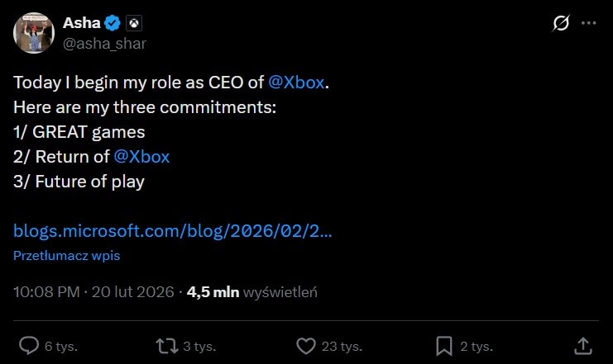This screenshot has height=364, width=613.
Task: Click the reply speech bubble icon
Action: [29, 345]
